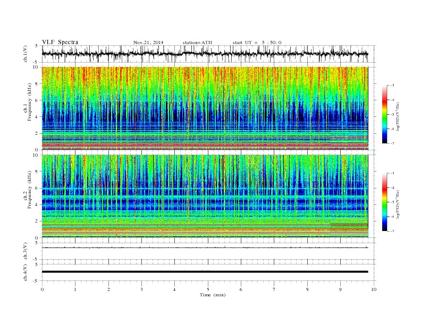Click time axis tick label "4"
Image resolution: width=421 pixels, height=325 pixels.
coord(175,289)
